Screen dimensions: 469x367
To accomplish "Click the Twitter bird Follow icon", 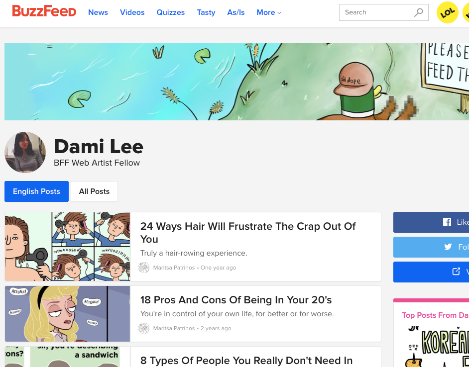I will coord(448,247).
